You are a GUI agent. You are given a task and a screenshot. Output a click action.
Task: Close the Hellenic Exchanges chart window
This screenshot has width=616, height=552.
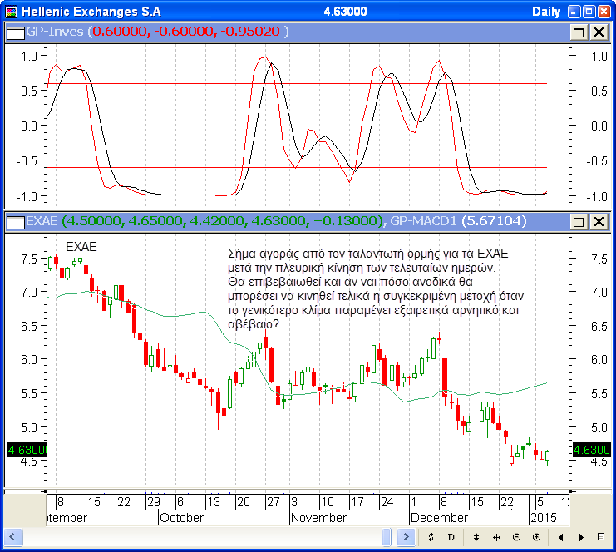pos(604,12)
